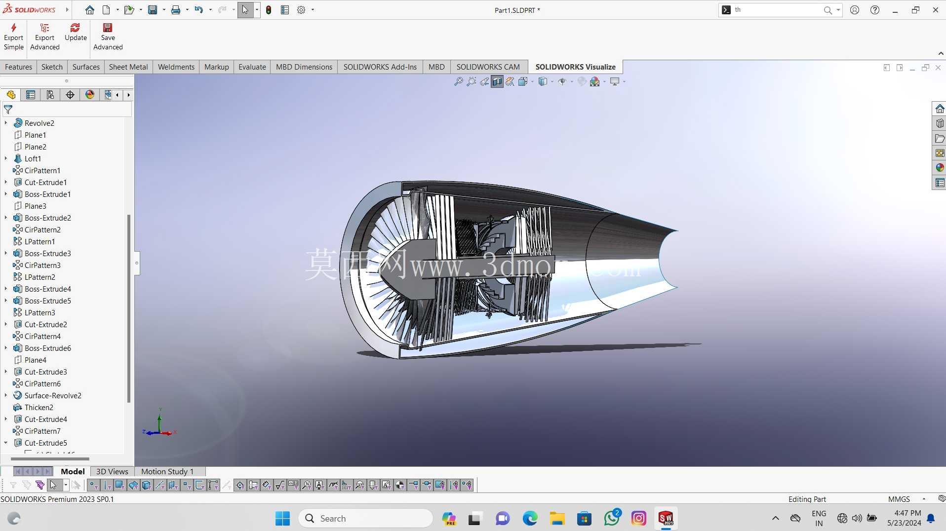Toggle the selection filter toolbar cursor
This screenshot has height=531, width=946.
click(x=53, y=485)
